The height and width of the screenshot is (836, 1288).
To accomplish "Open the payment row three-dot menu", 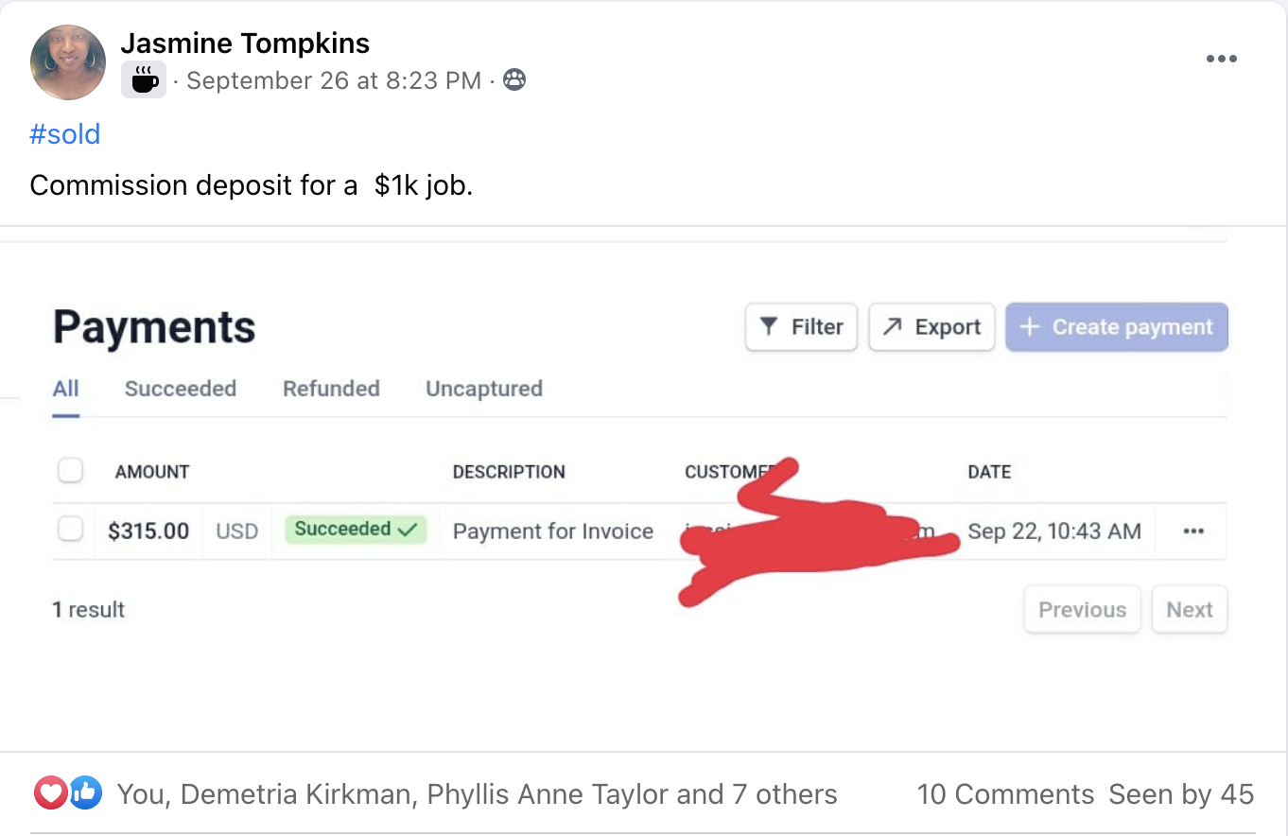I will [1193, 531].
